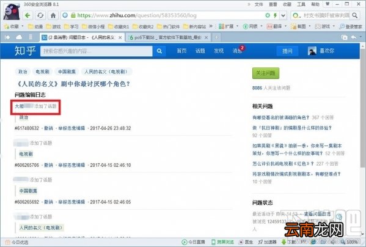Open the 查看 menu
This screenshot has height=247, width=366.
click(x=273, y=4)
